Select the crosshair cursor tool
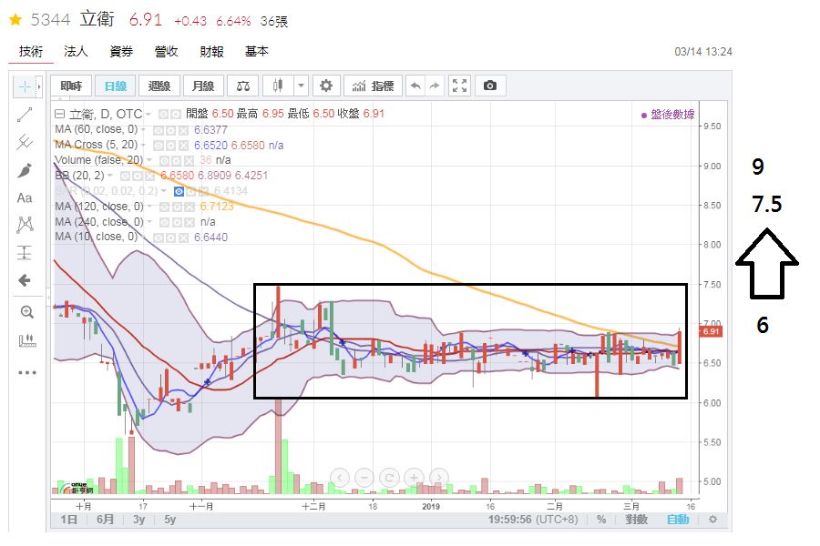 [25, 86]
